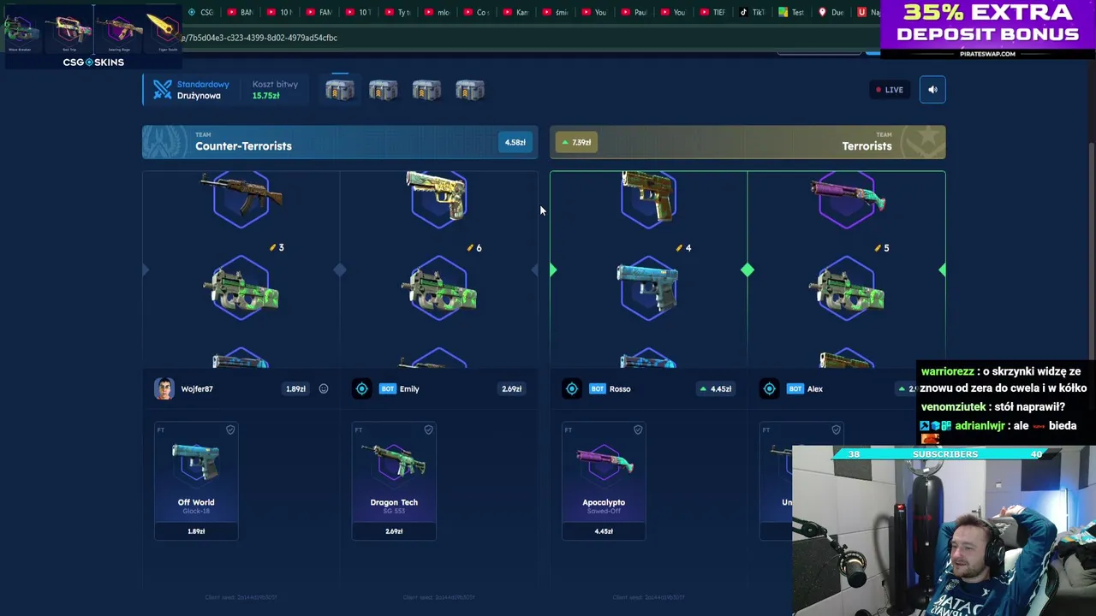Click the Off World 1.89zł price label
The image size is (1096, 616).
196,531
